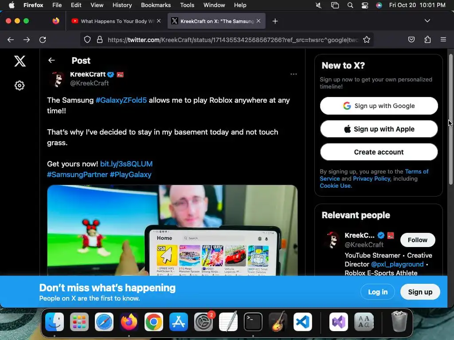
Task: Click the padlock site security icon
Action: click(x=100, y=39)
